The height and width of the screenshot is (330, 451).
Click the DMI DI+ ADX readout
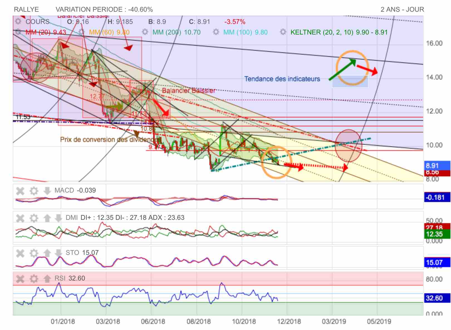125,218
